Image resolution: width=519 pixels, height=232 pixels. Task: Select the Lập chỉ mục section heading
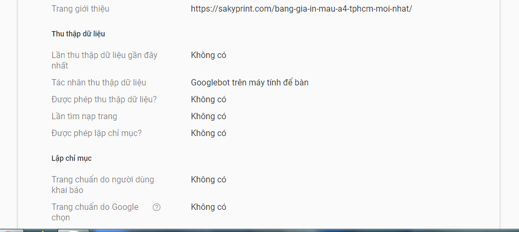(71, 158)
